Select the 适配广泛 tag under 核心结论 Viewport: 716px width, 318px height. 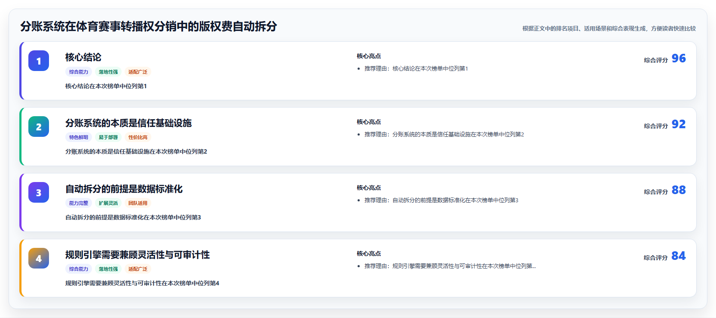tap(138, 72)
